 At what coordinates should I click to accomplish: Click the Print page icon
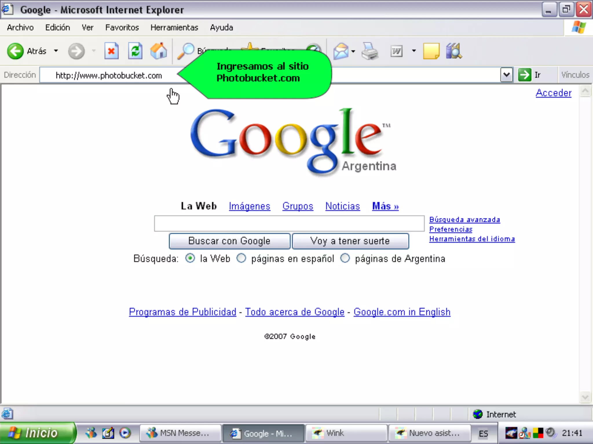tap(370, 51)
